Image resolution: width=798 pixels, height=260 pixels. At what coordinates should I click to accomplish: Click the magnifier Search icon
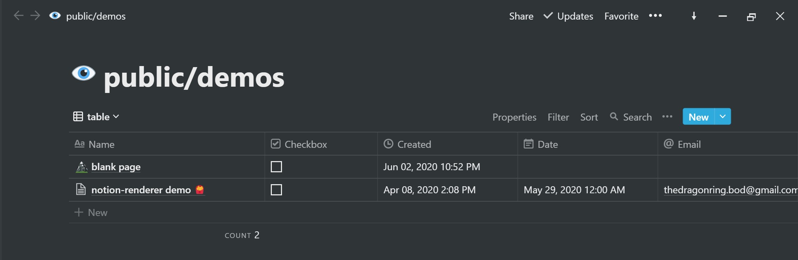614,116
